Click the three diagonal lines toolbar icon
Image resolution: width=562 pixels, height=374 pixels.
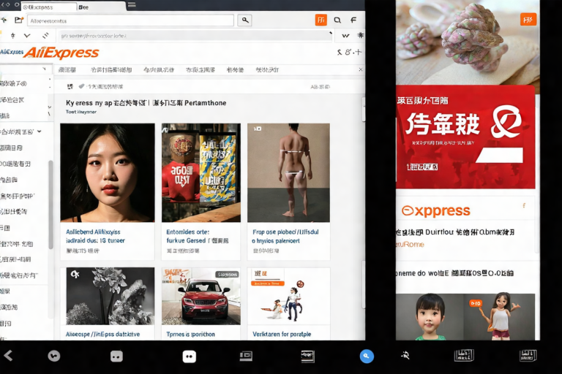(45, 36)
